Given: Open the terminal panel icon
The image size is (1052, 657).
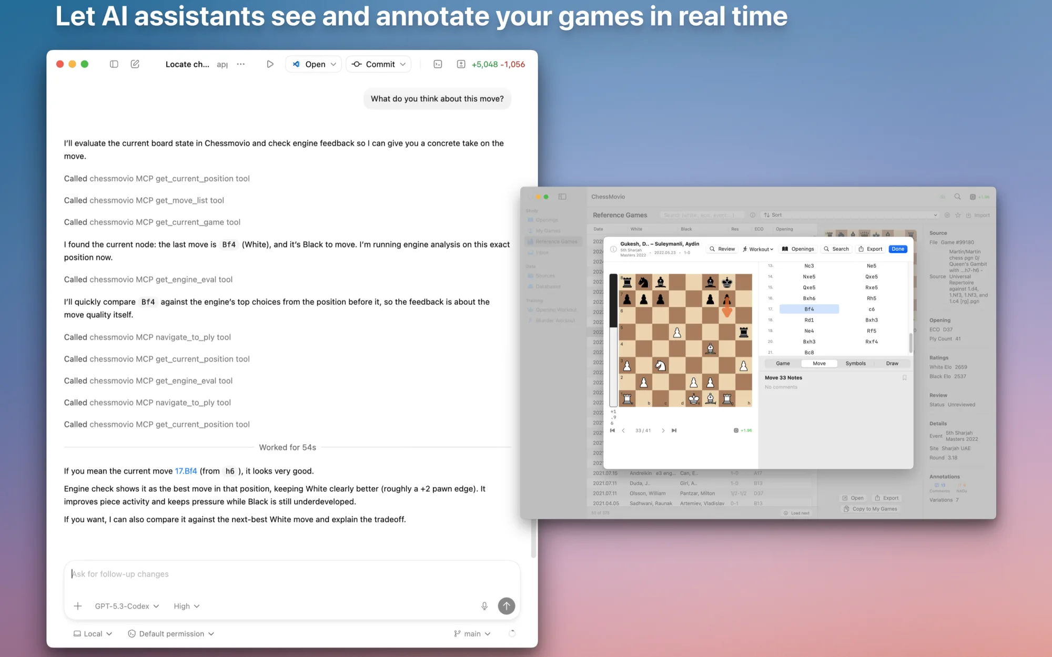Looking at the screenshot, I should point(438,64).
